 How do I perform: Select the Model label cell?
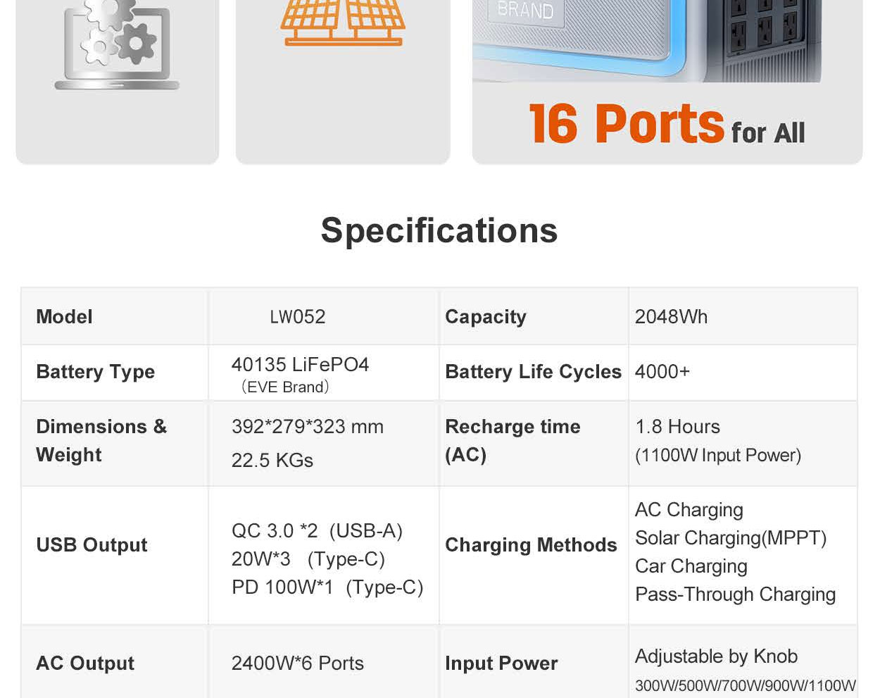click(64, 317)
